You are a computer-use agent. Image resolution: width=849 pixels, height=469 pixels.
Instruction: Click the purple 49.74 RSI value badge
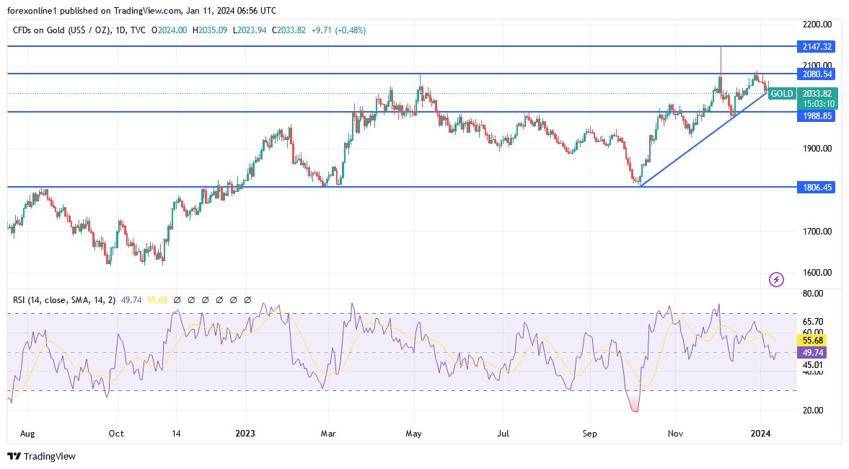click(x=812, y=353)
